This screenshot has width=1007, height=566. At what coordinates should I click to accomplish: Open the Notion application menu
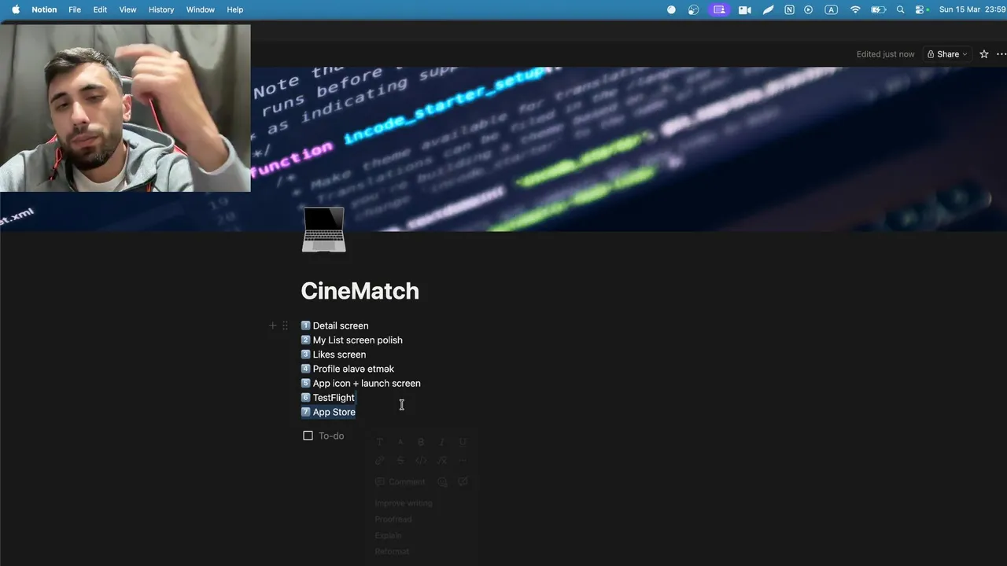click(x=44, y=9)
